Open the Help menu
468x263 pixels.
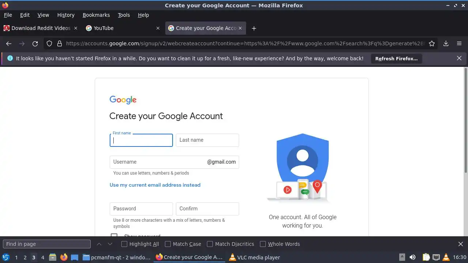point(143,15)
